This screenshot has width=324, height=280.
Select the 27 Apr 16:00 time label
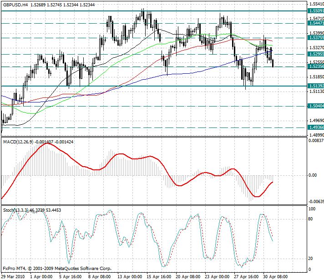click(246, 277)
